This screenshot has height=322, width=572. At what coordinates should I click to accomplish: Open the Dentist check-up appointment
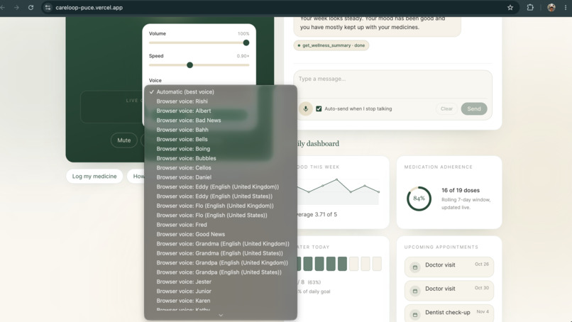click(x=449, y=313)
